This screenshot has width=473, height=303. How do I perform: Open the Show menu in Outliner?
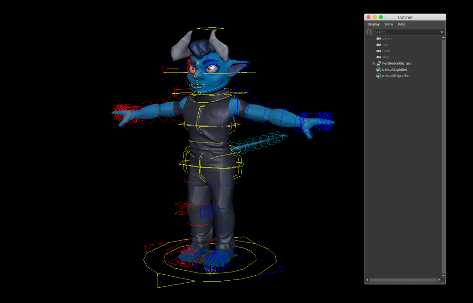[x=388, y=24]
